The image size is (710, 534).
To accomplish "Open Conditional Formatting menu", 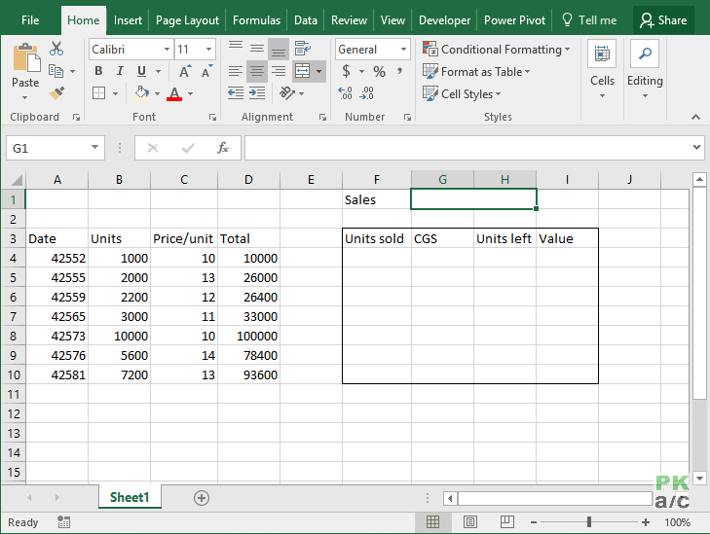I will 497,49.
